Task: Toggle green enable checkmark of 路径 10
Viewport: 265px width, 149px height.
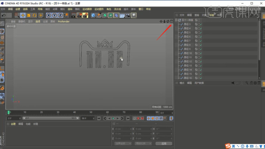Action: [x=201, y=53]
